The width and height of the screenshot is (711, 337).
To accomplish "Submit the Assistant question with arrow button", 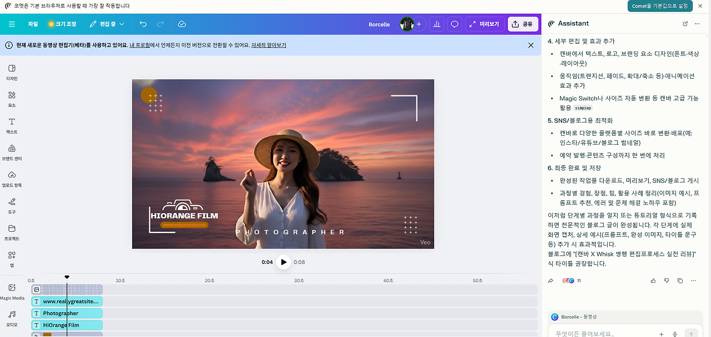I will [x=691, y=334].
